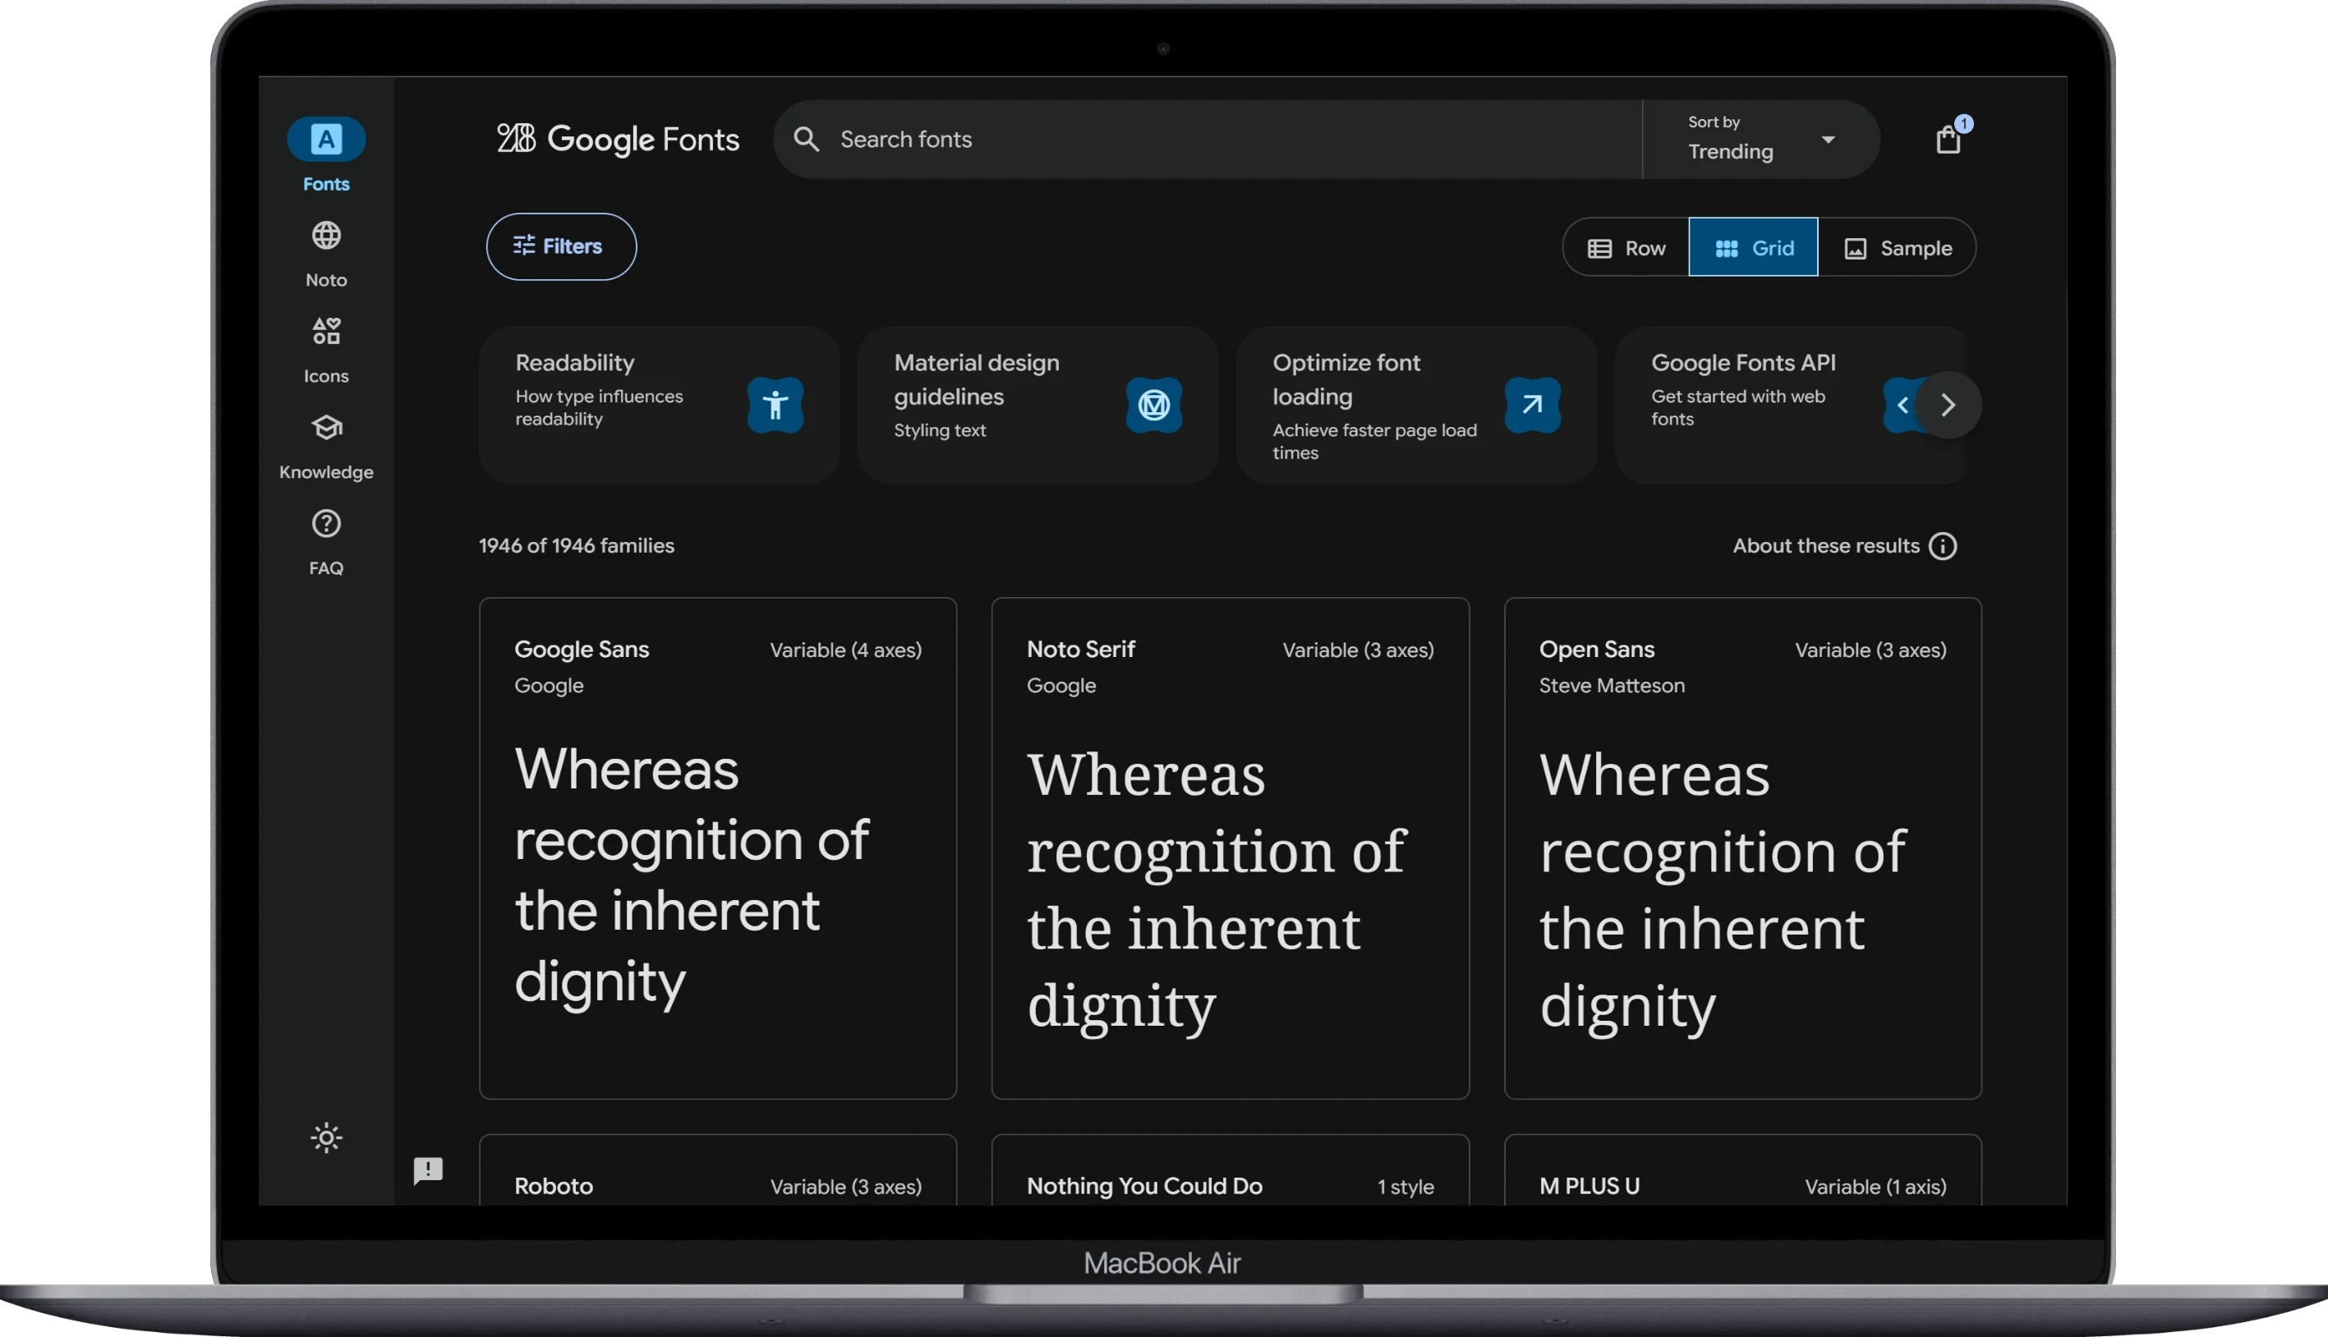Select the Grid view tab
The width and height of the screenshot is (2328, 1337).
[1753, 248]
